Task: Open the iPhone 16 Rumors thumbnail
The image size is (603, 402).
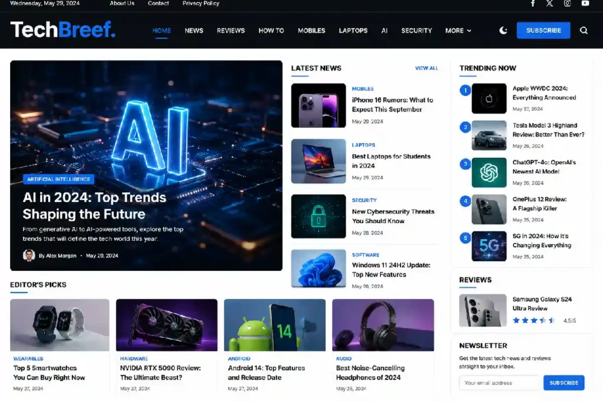Action: [319, 105]
